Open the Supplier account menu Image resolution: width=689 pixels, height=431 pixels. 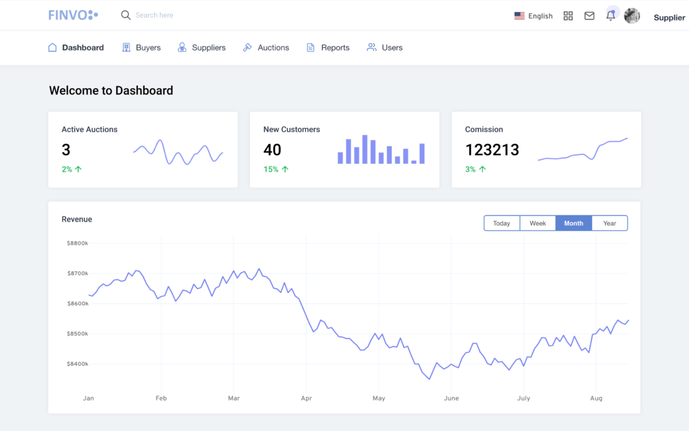click(x=669, y=18)
